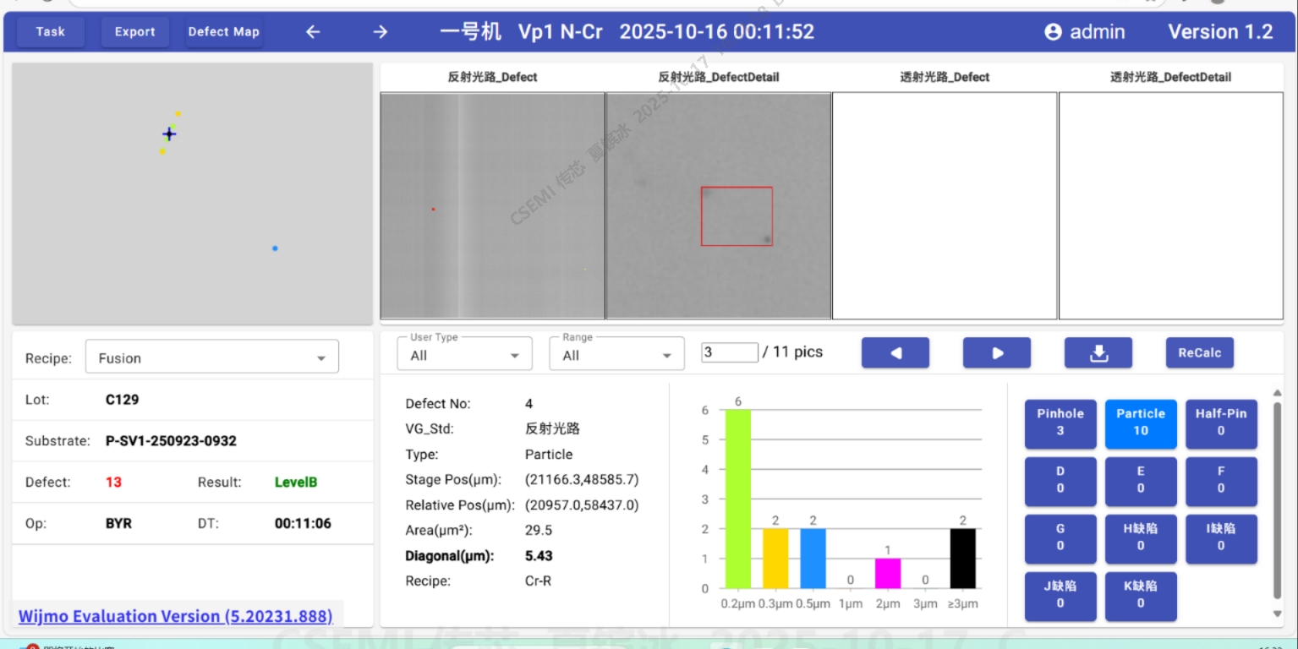Open the Recipe Fusion dropdown
This screenshot has width=1298, height=649.
click(x=211, y=357)
